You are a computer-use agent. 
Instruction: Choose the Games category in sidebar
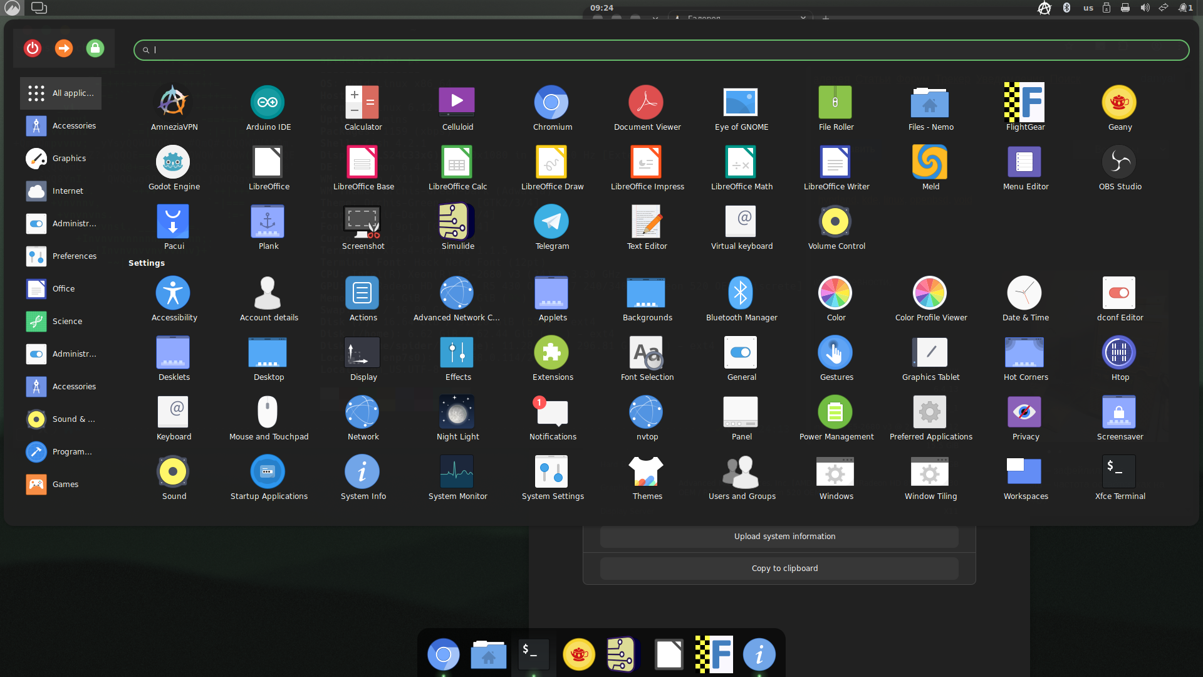click(61, 485)
